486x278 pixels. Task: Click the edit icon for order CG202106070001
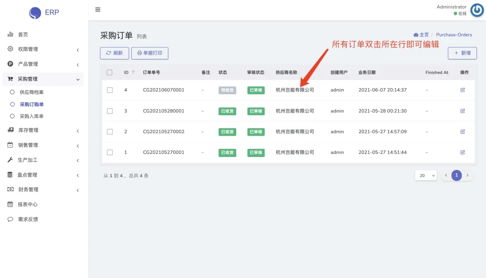[x=463, y=90]
